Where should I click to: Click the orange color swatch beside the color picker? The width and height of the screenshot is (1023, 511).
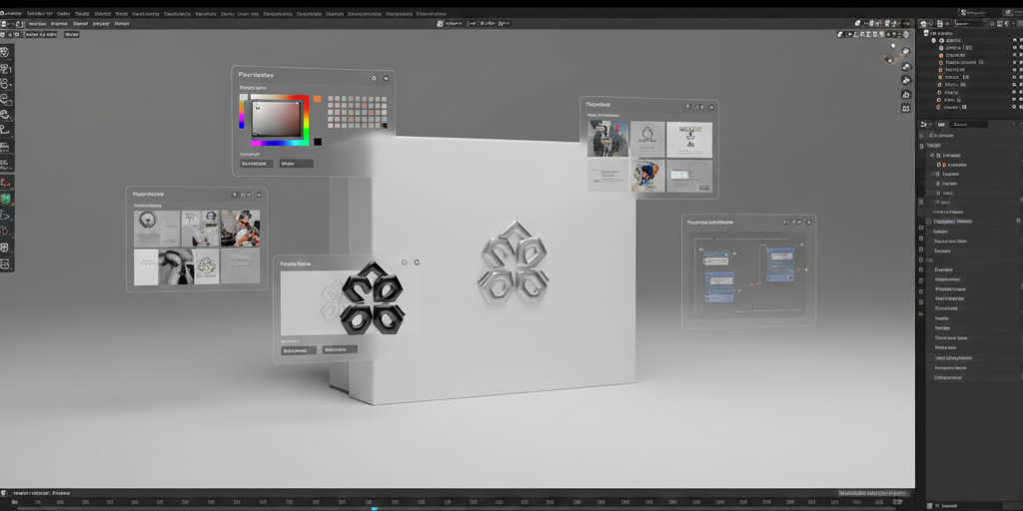pos(317,99)
